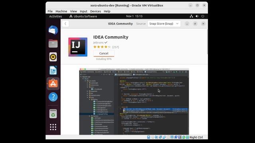Open the VirtualBox Input menu
255x143 pixels.
83,11
